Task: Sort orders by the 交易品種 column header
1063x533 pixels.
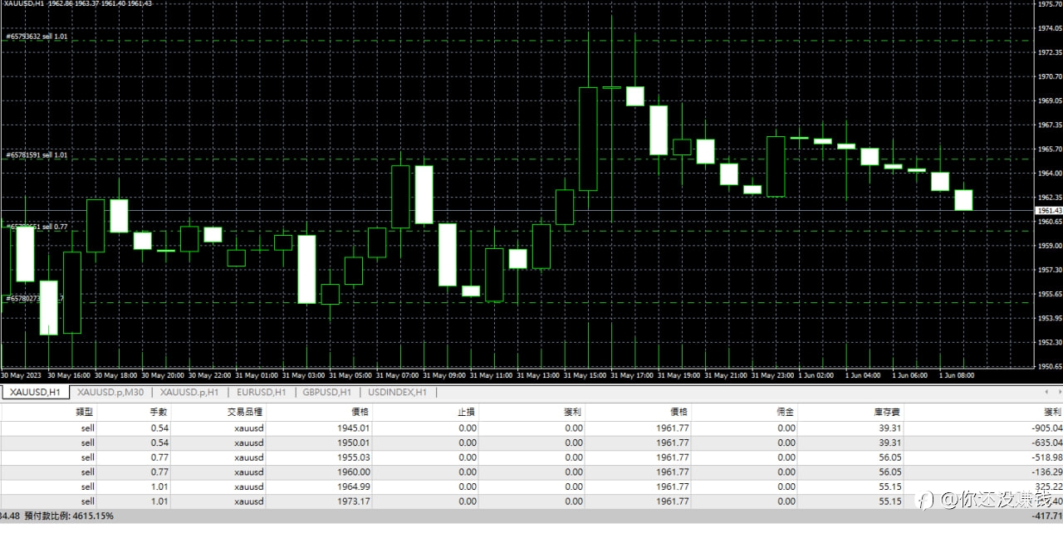Action: [x=245, y=412]
